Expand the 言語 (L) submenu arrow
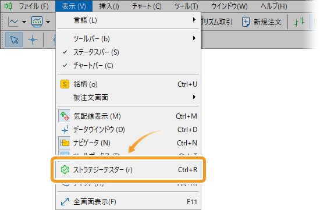Screen dimensions: 320x210 pyautogui.click(x=194, y=20)
